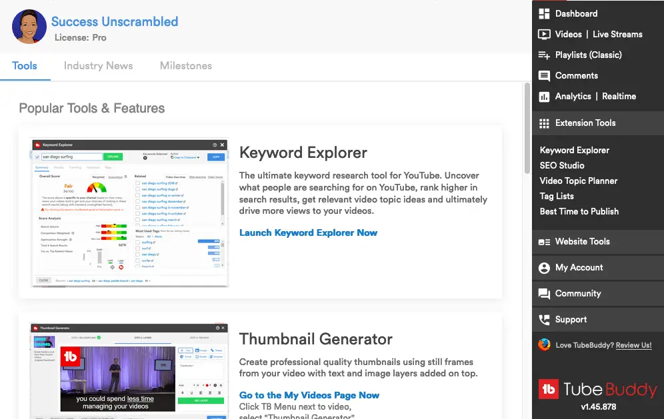Click the My Account person icon
The height and width of the screenshot is (419, 664).
point(544,268)
